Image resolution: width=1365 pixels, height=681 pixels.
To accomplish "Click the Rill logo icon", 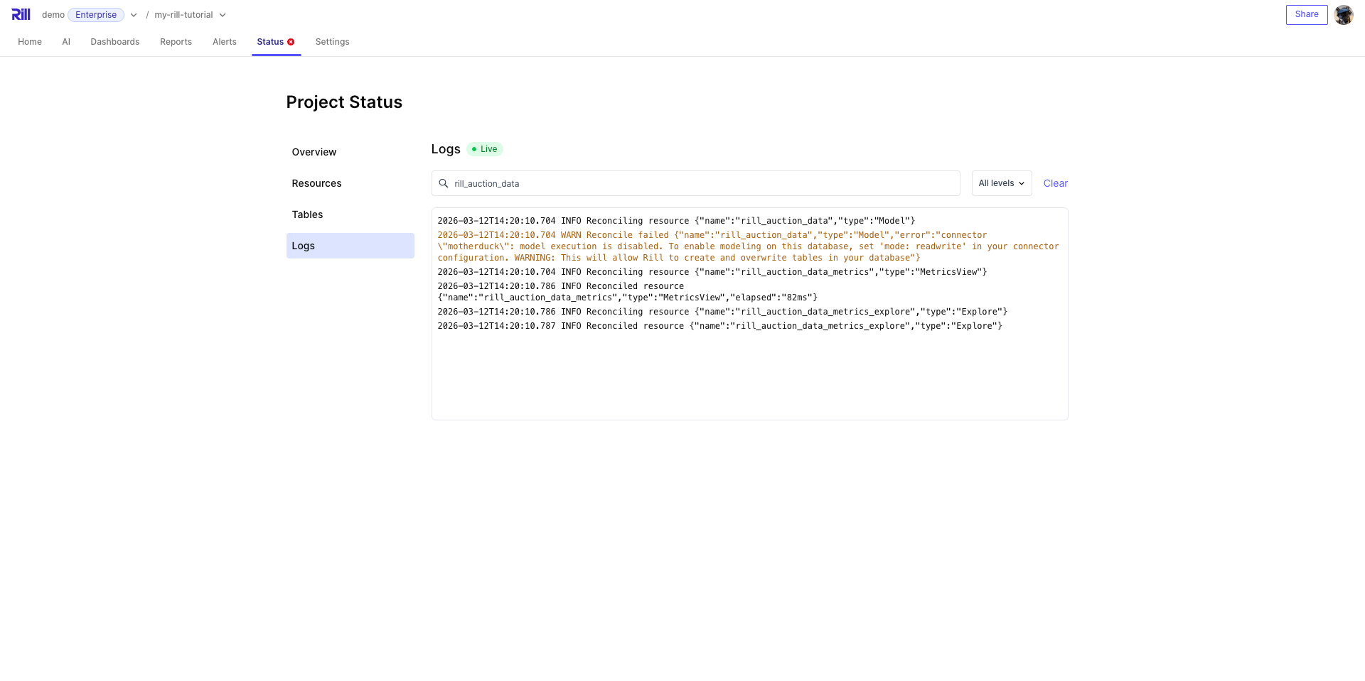I will (21, 15).
